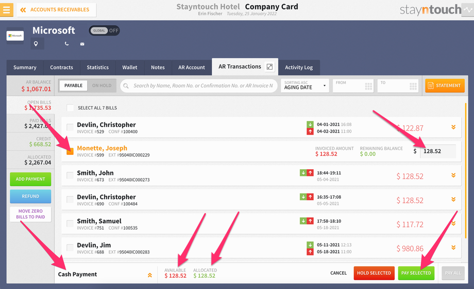Click the phone contact icon
This screenshot has width=474, height=289.
coord(67,44)
